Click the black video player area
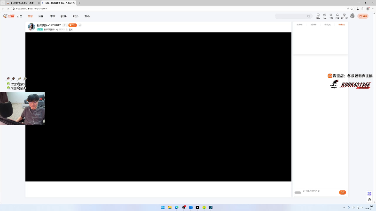The height and width of the screenshot is (211, 376). tap(158, 107)
